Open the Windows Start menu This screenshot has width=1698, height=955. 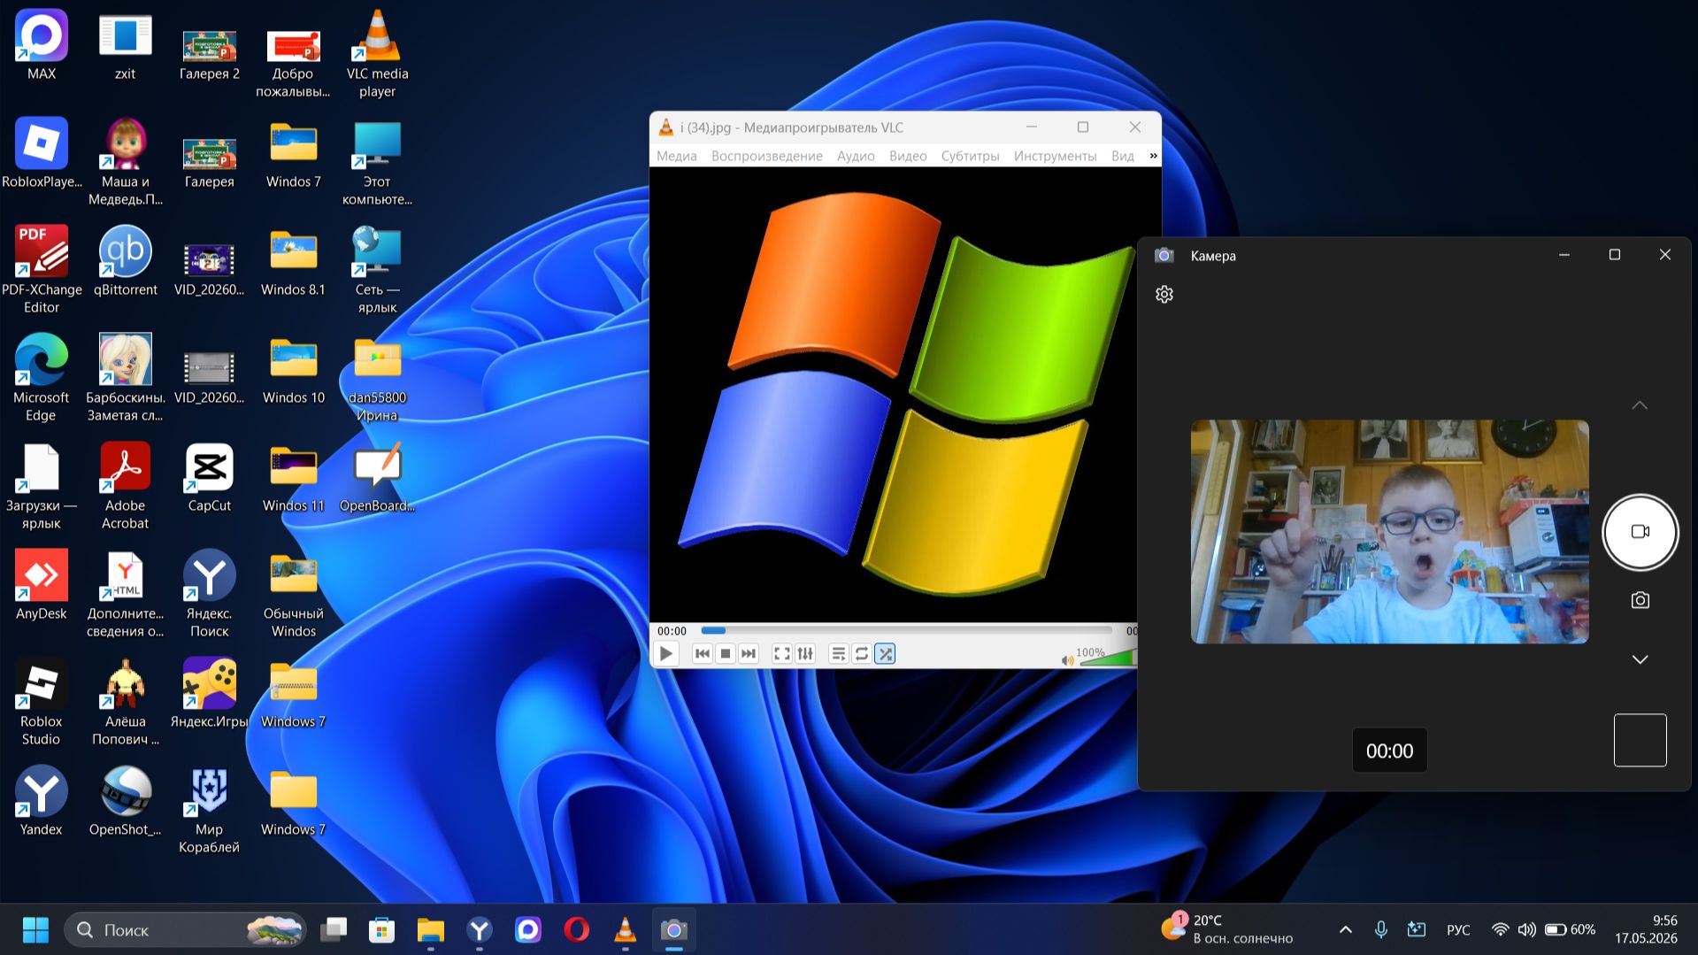click(x=35, y=930)
